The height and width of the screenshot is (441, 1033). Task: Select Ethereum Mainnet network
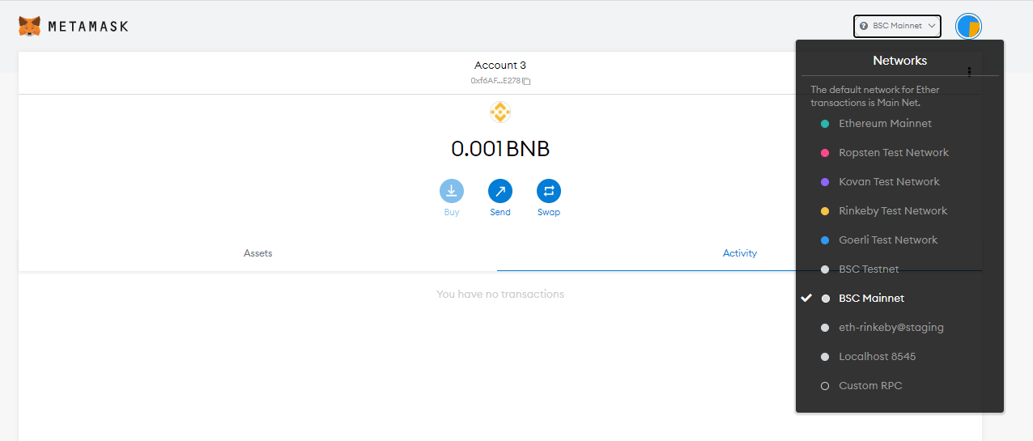point(899,124)
